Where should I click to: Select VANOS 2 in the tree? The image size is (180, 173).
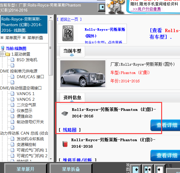(x=25, y=99)
